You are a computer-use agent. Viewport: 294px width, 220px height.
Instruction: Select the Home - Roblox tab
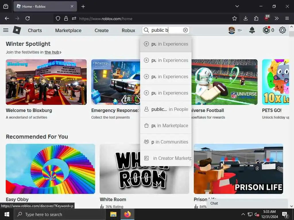click(45, 6)
